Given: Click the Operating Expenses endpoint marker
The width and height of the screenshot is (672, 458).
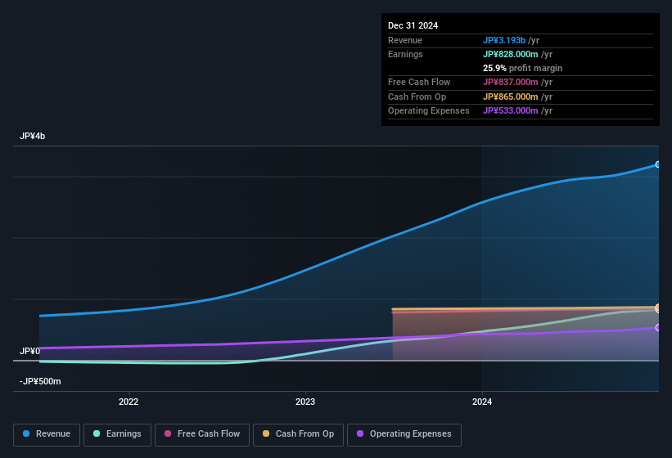Looking at the screenshot, I should coord(658,327).
